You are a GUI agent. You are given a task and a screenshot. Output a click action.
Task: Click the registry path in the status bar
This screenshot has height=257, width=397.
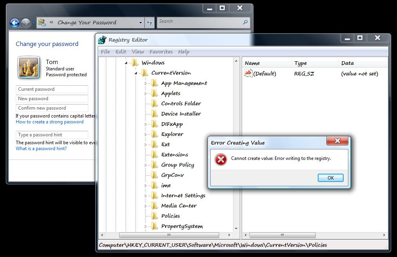[x=213, y=245]
